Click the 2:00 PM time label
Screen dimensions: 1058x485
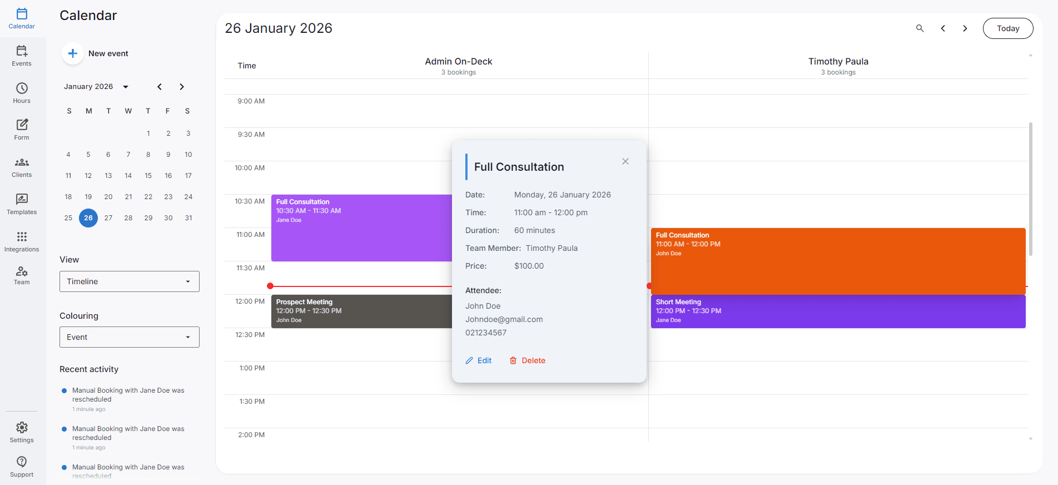click(x=251, y=435)
